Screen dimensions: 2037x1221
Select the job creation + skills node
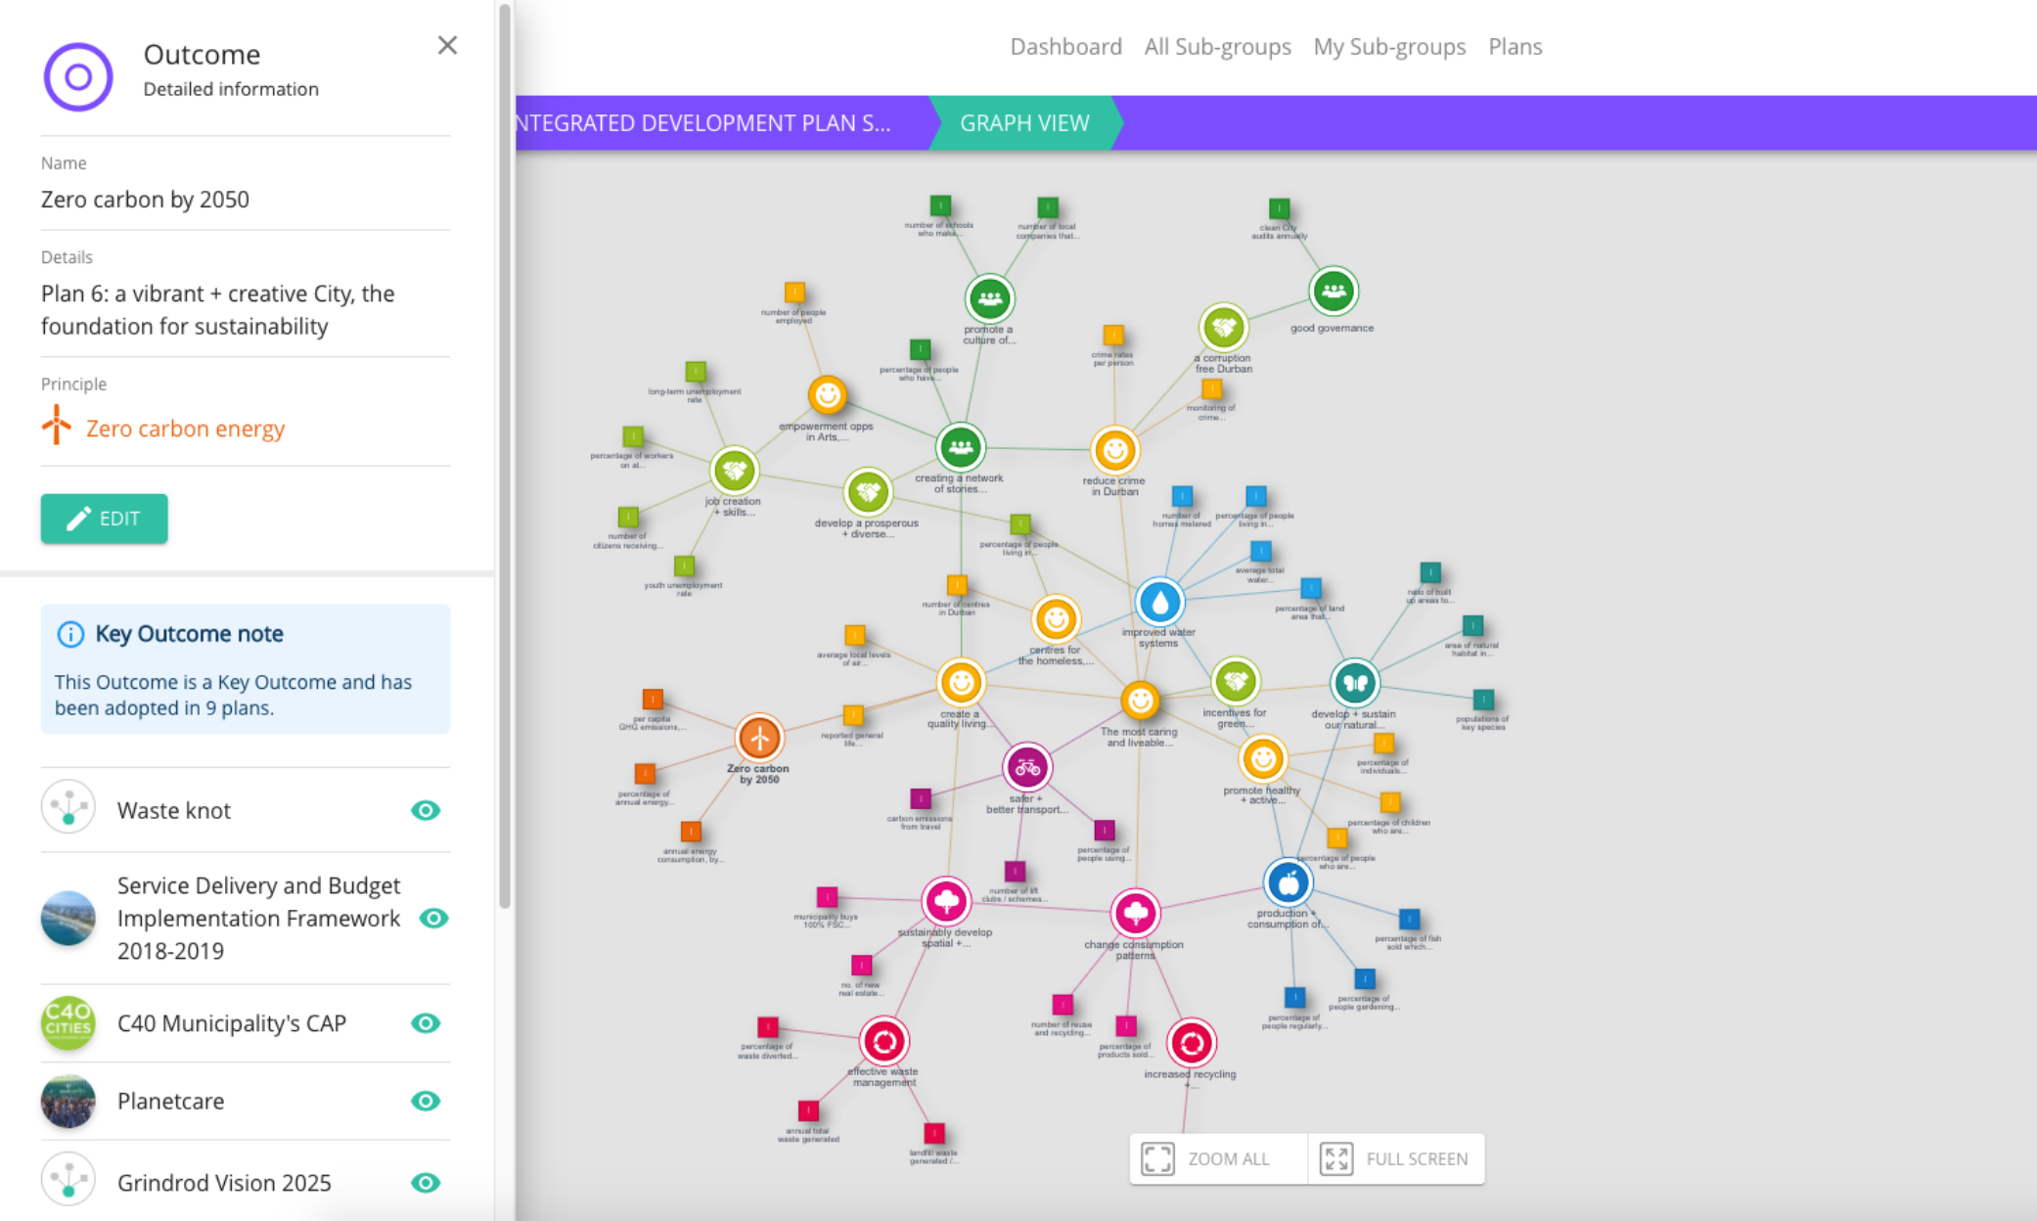coord(734,471)
